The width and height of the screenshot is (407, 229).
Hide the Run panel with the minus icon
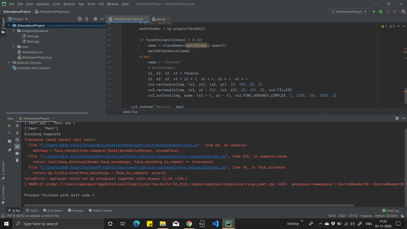click(404, 118)
